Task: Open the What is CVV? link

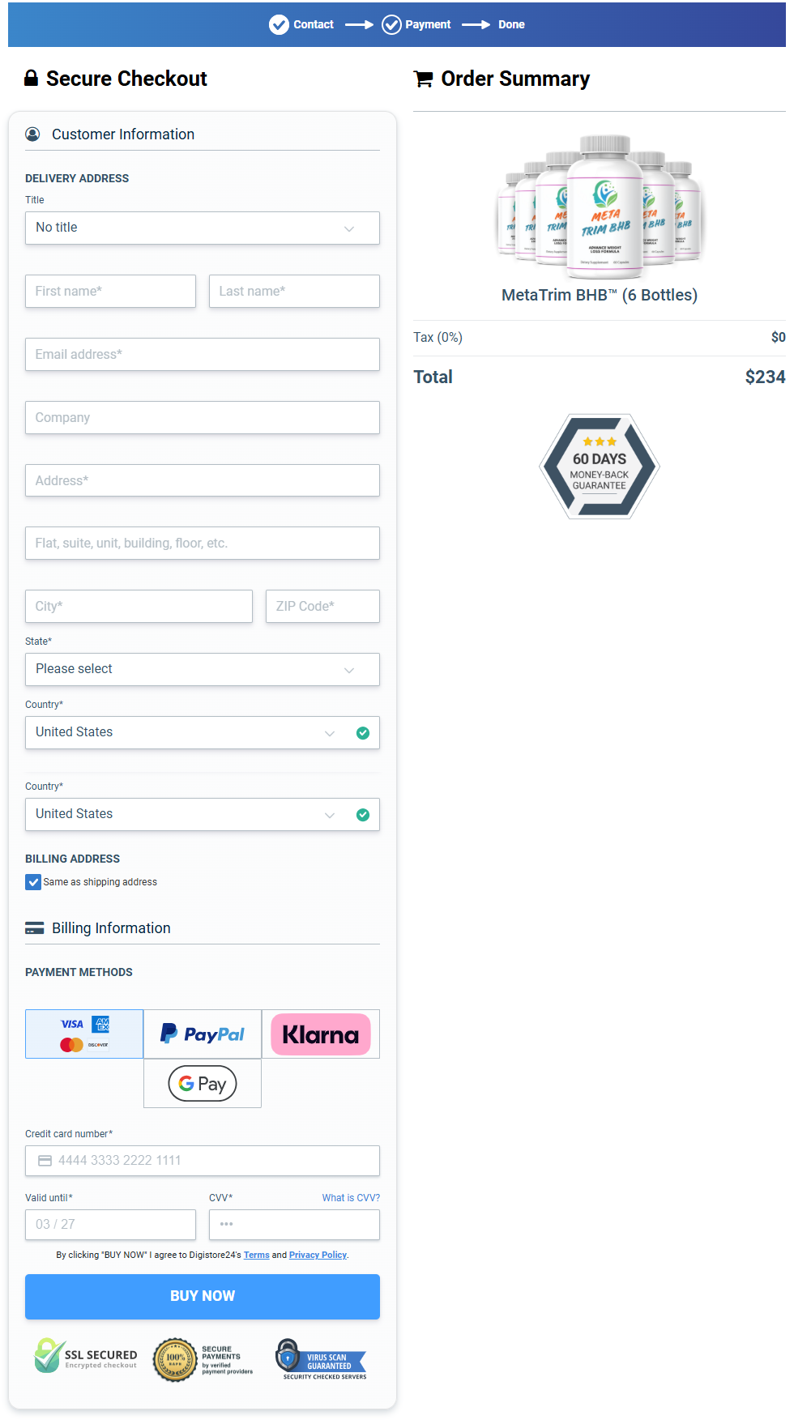Action: pos(351,1198)
